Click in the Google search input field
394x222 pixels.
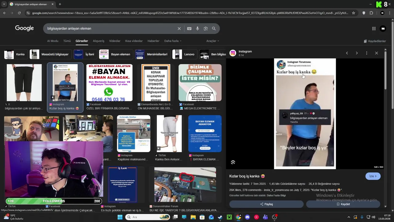point(111,28)
